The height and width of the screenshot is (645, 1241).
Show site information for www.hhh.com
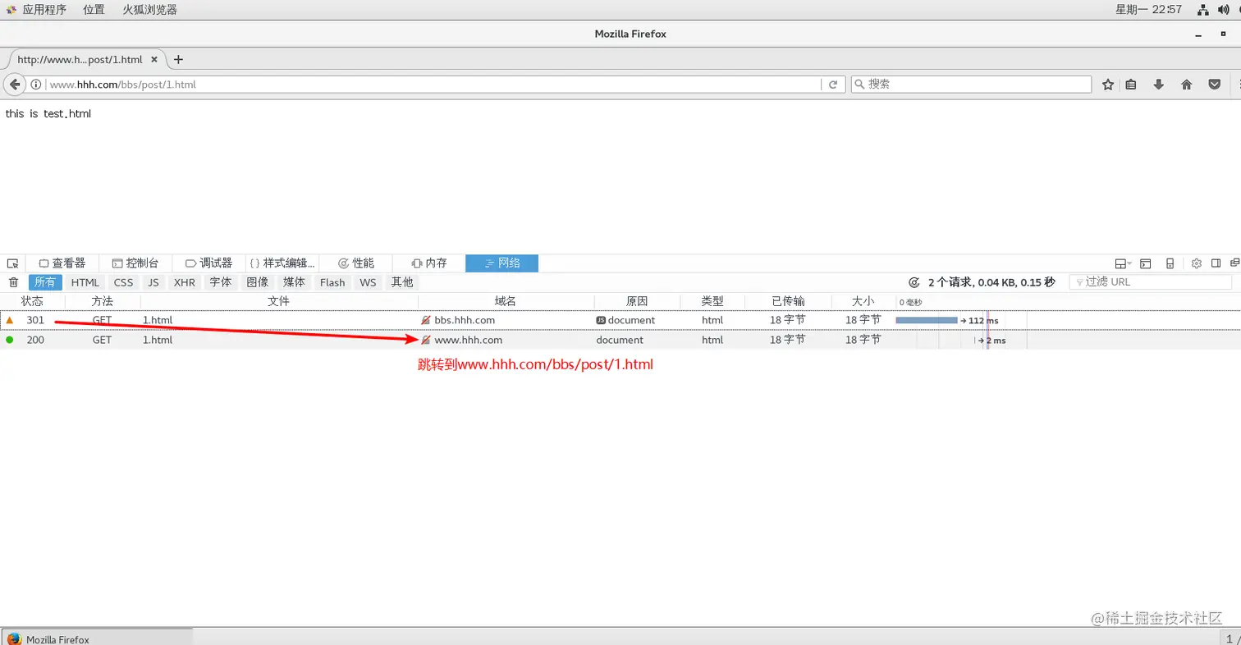36,85
